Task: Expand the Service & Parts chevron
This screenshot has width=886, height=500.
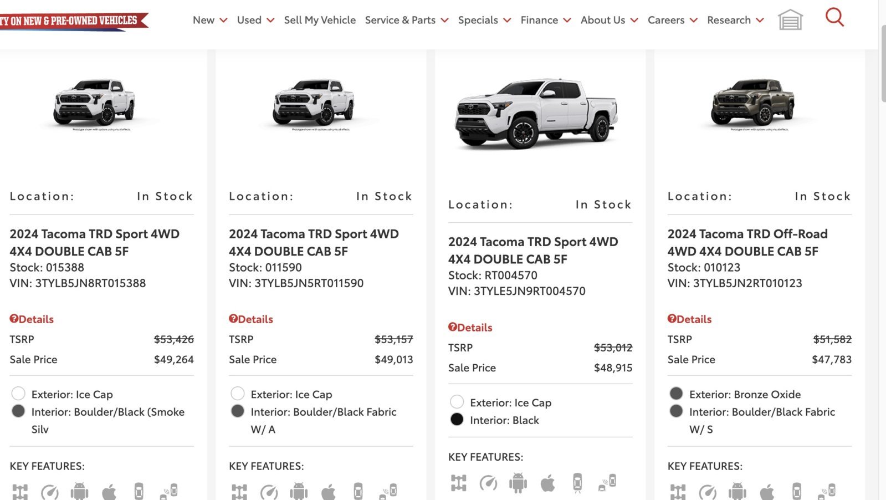Action: pyautogui.click(x=444, y=21)
